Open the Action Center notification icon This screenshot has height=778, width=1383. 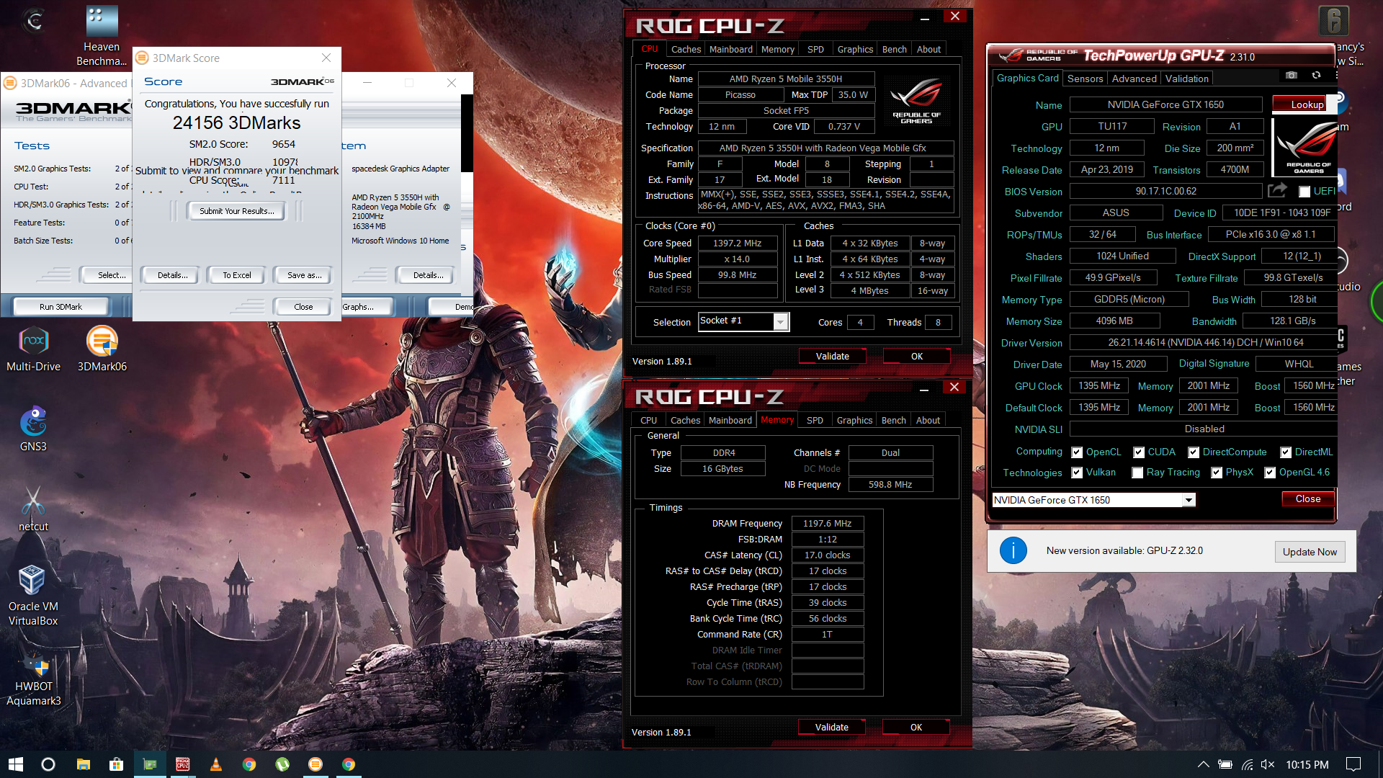(x=1353, y=764)
